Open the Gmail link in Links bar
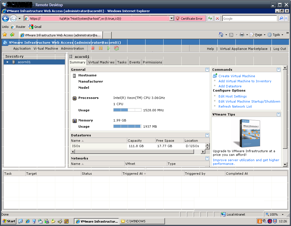Viewport: 291px width, 226px height. point(35,27)
